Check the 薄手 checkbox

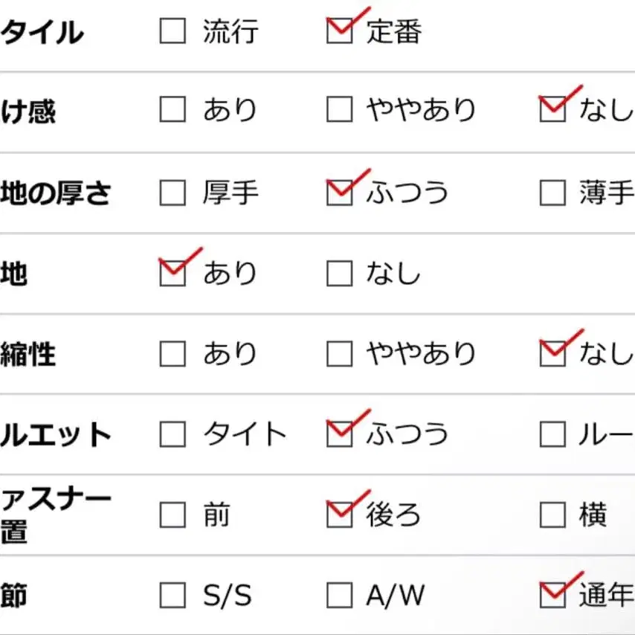pyautogui.click(x=552, y=193)
